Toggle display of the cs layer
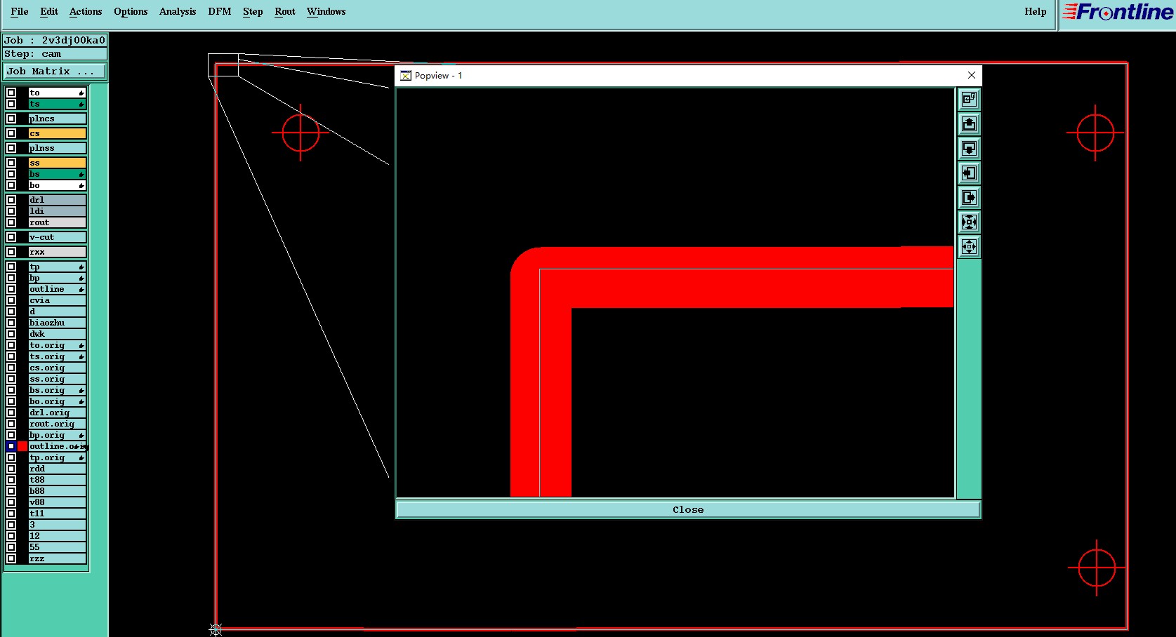This screenshot has height=637, width=1176. [x=11, y=133]
